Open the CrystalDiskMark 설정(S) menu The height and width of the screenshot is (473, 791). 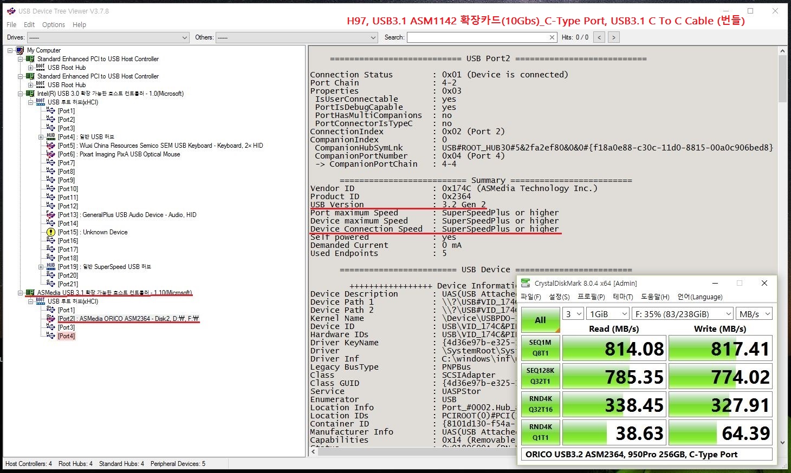click(x=559, y=297)
